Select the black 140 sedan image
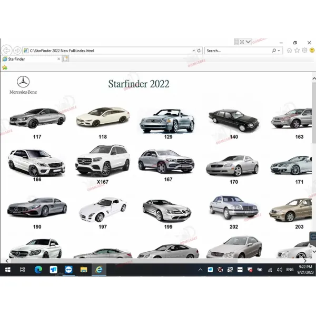This screenshot has height=316, width=316. coord(234,120)
